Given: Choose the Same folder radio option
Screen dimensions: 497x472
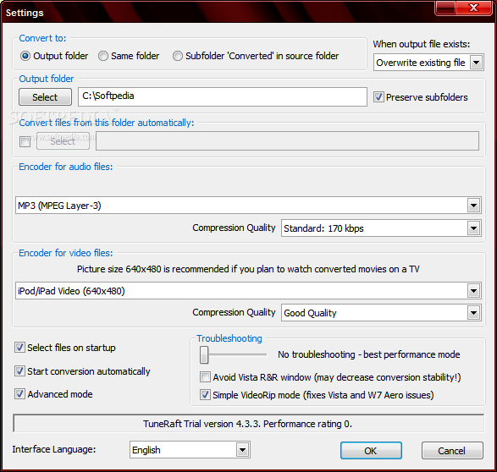Looking at the screenshot, I should (x=103, y=56).
